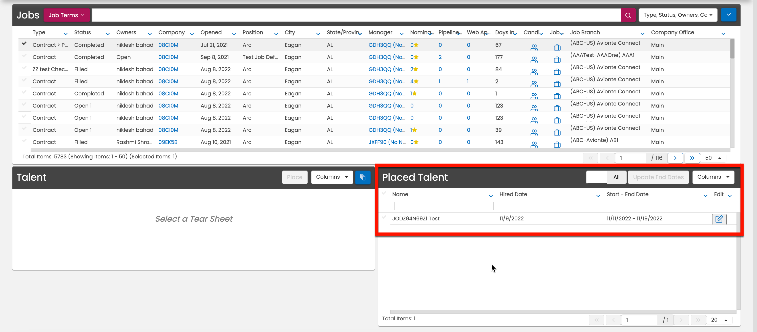757x332 pixels.
Task: Open the Job Terms dropdown
Action: click(x=66, y=15)
